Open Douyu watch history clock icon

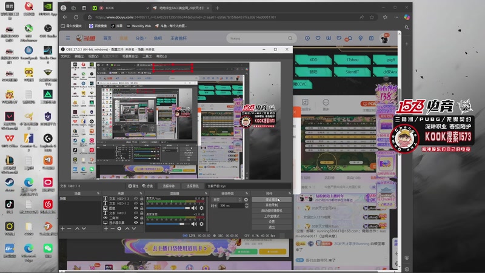click(x=307, y=38)
